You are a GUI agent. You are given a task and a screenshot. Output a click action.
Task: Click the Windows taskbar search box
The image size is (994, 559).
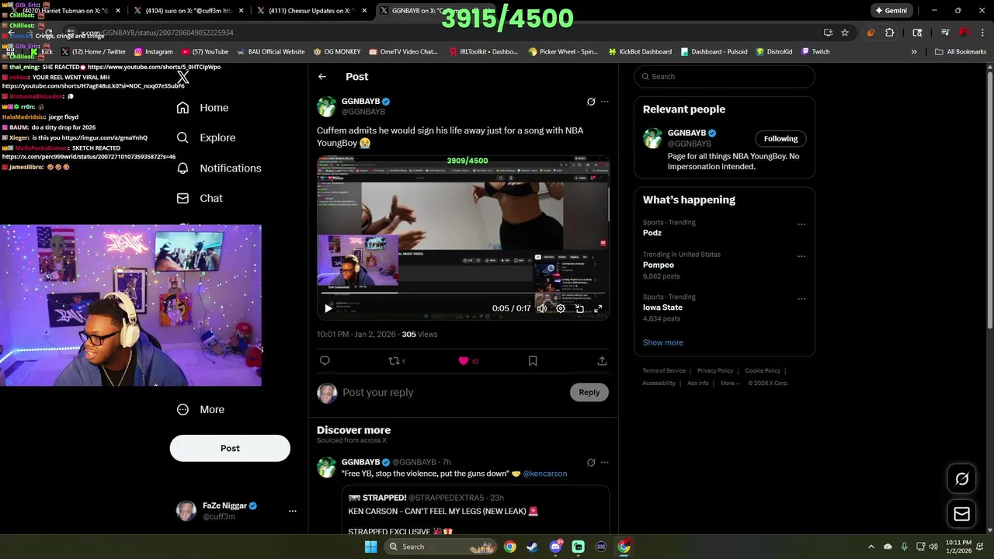point(441,547)
